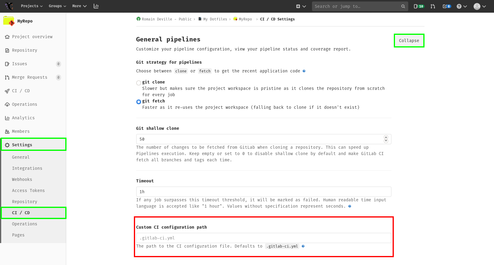The height and width of the screenshot is (265, 494).
Task: Open Merge Requests in sidebar
Action: coord(29,78)
